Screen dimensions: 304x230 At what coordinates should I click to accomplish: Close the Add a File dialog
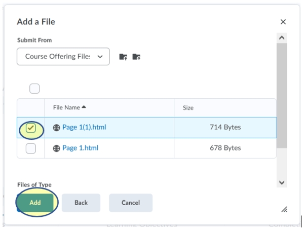(x=283, y=22)
